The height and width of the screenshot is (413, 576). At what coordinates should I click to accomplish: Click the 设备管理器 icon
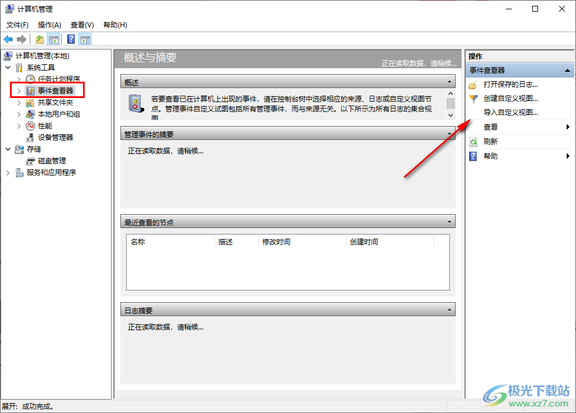tap(30, 138)
